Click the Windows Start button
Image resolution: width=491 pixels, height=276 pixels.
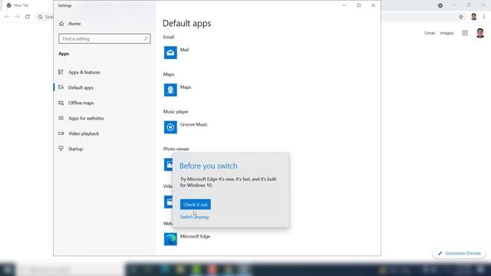coord(8,269)
